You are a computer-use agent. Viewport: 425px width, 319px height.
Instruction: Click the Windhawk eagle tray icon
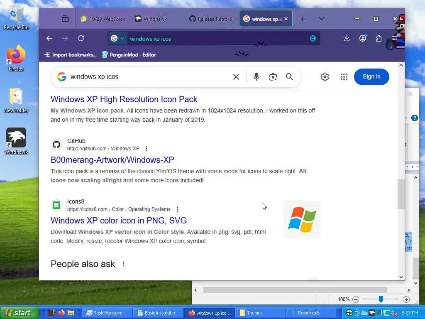pos(372,313)
